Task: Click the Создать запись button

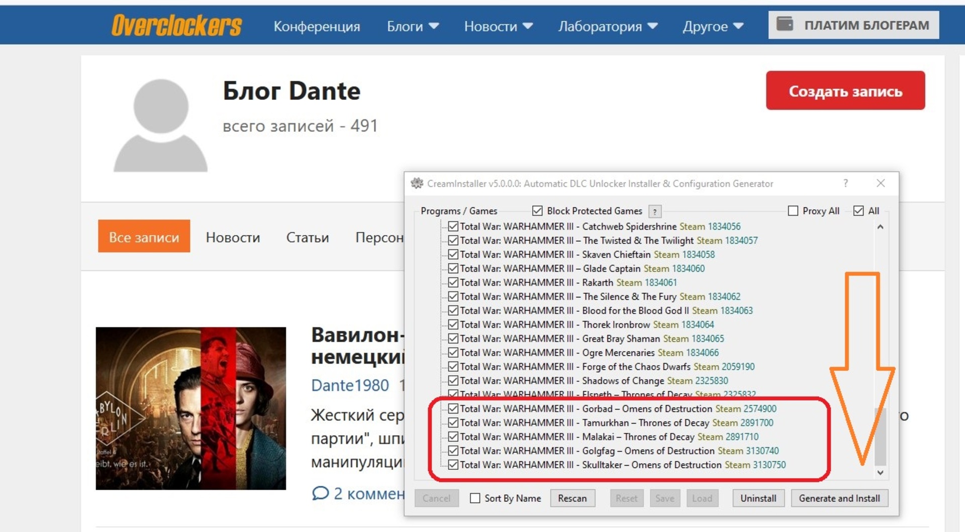Action: pyautogui.click(x=845, y=90)
